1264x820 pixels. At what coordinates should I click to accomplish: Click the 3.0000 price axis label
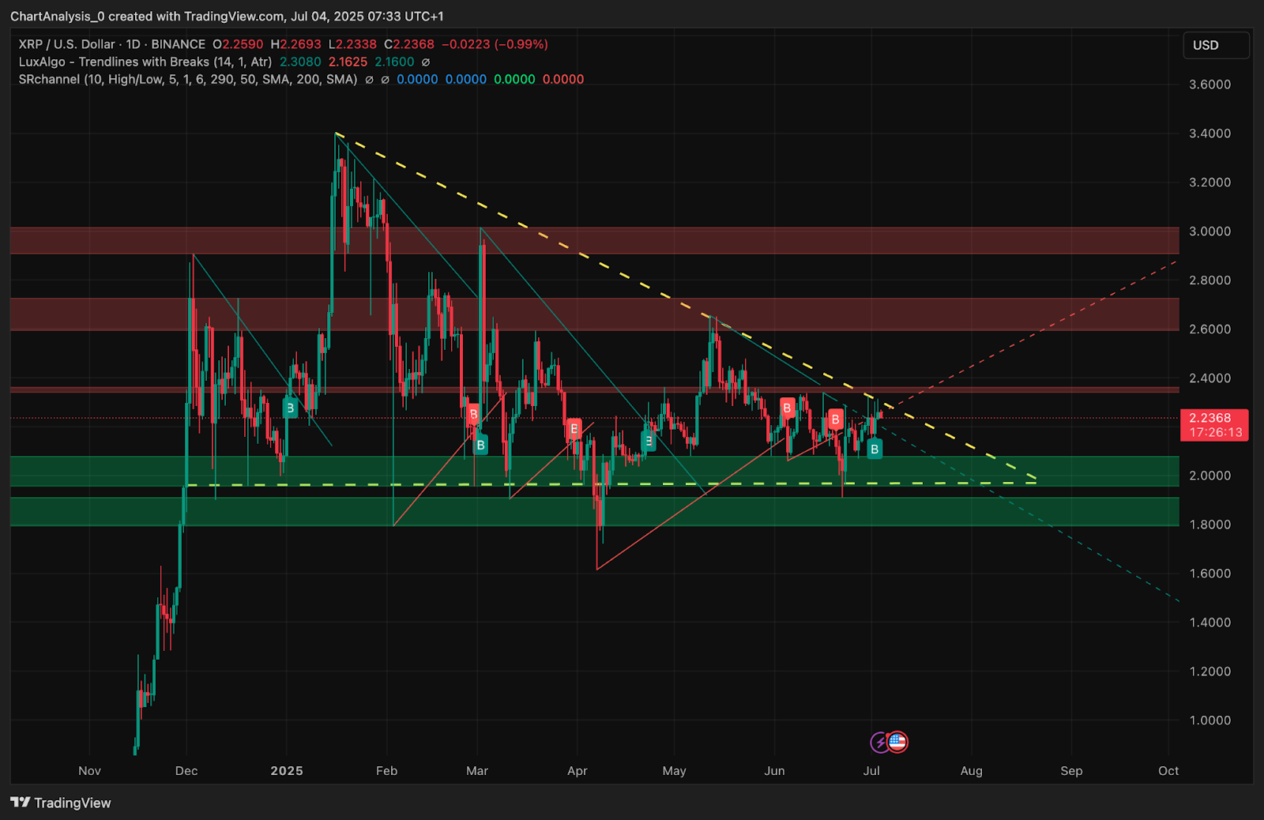[1209, 231]
